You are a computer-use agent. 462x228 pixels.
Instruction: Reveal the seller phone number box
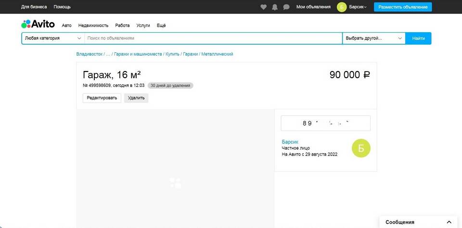325,123
